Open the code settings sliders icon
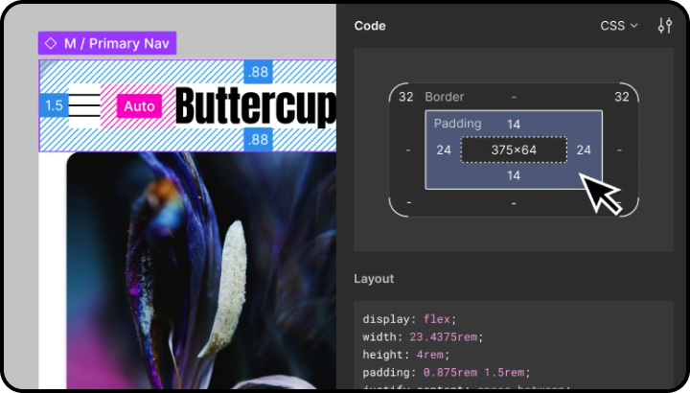 (x=665, y=26)
